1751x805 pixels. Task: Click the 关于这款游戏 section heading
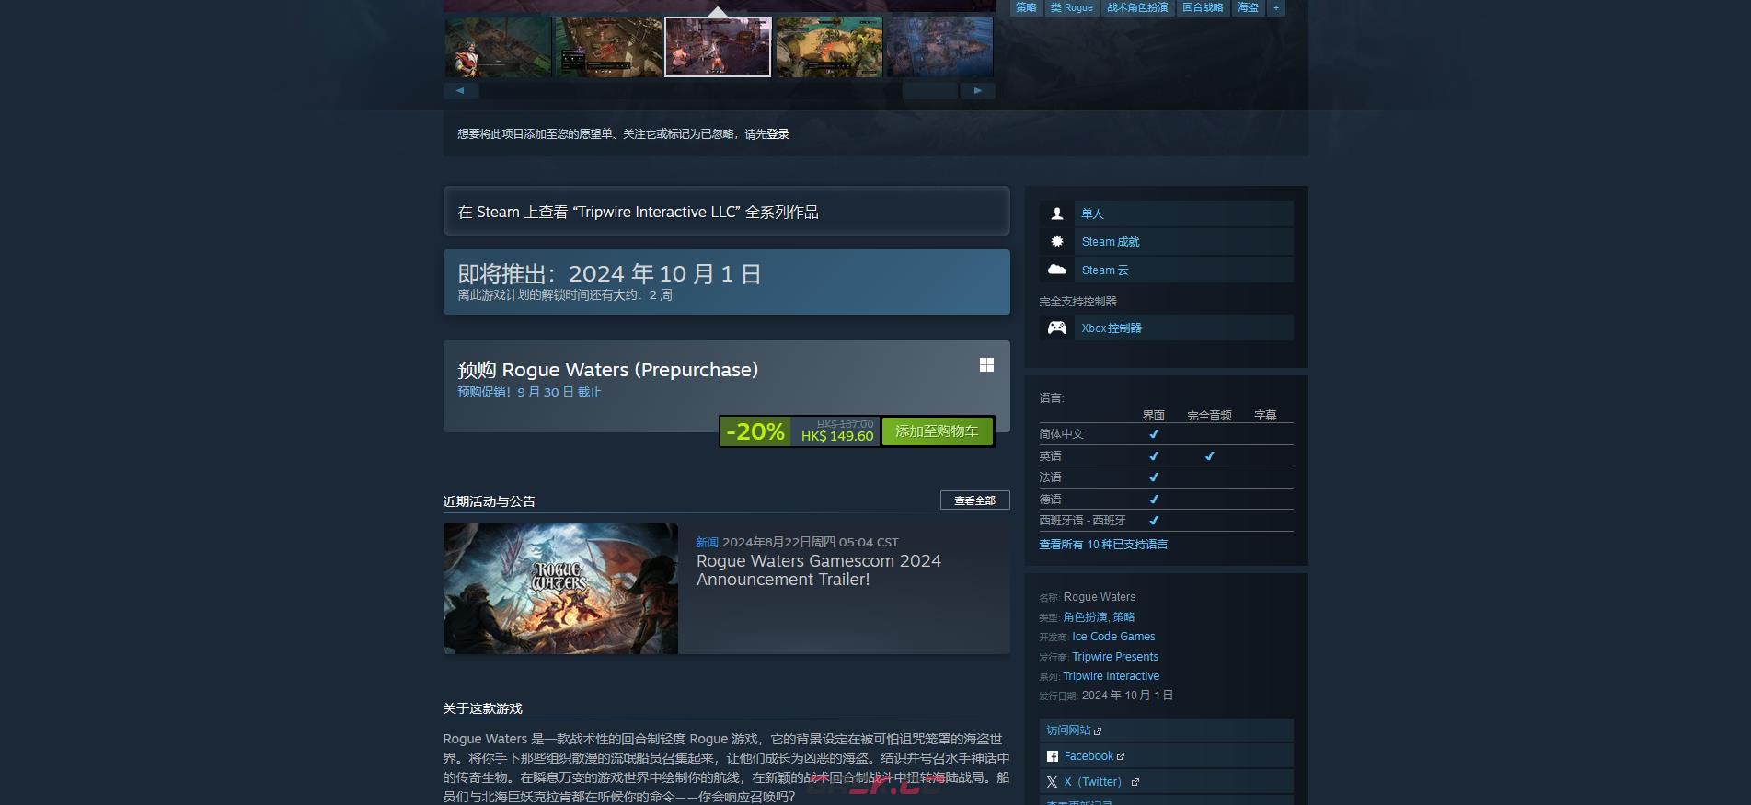tap(482, 708)
